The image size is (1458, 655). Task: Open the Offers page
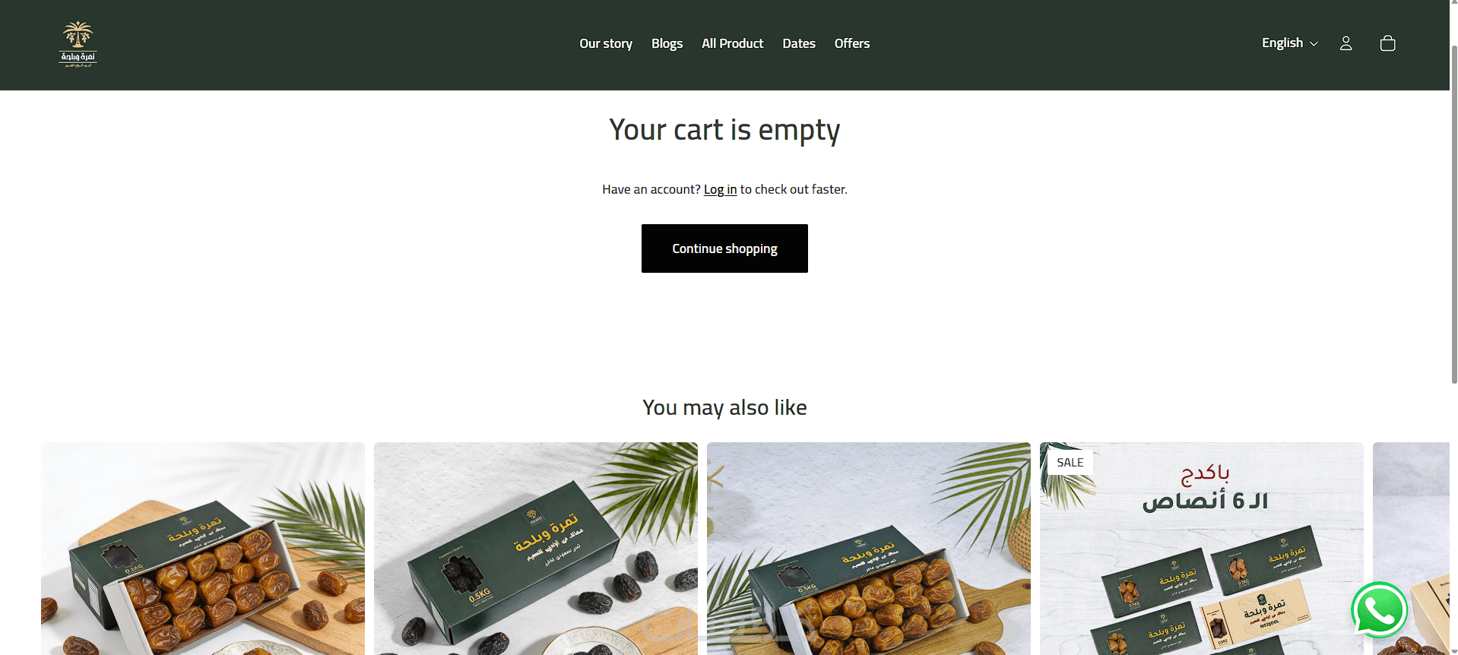pos(852,43)
